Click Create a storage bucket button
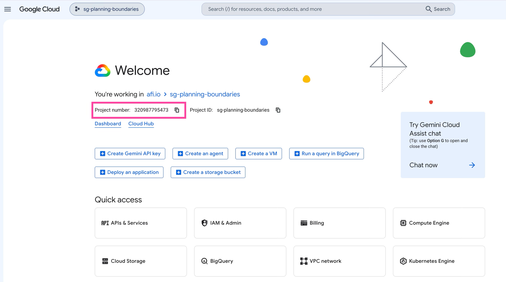 (x=208, y=172)
